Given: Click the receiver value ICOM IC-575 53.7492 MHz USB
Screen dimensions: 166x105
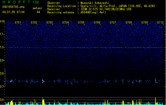Looking at the screenshot, I should click(x=106, y=9).
